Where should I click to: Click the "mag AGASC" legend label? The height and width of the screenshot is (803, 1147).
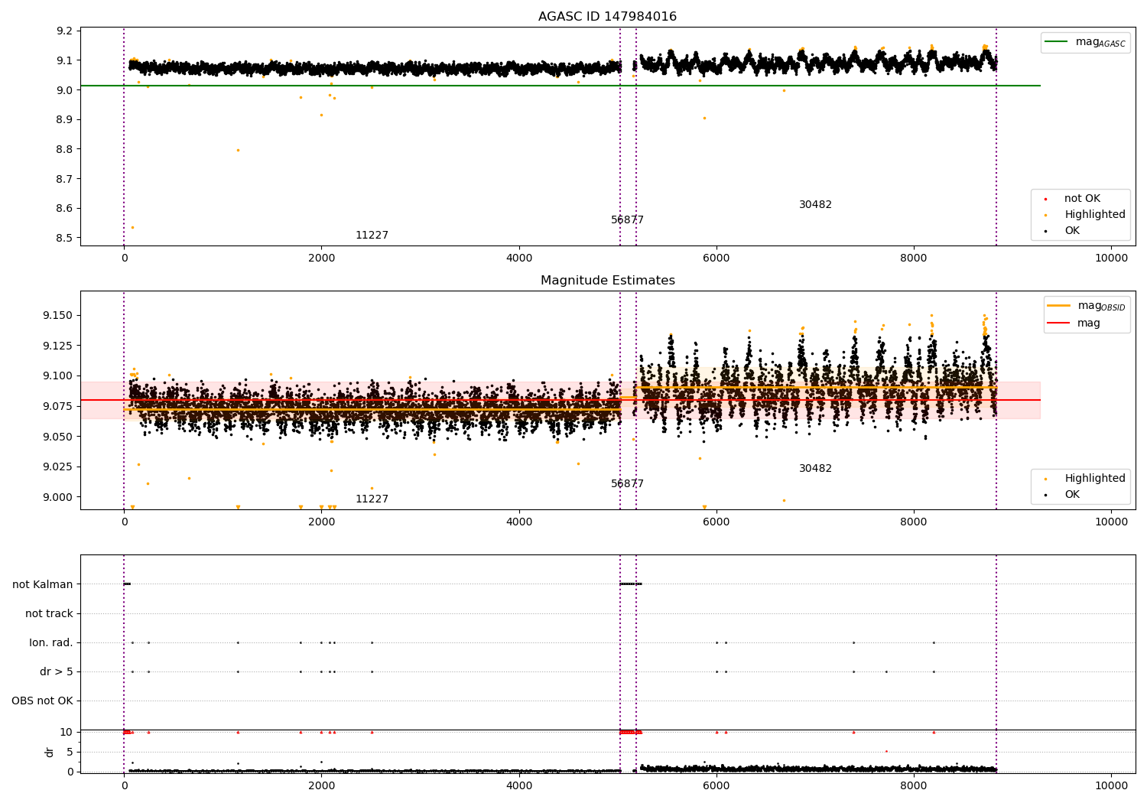[1100, 42]
